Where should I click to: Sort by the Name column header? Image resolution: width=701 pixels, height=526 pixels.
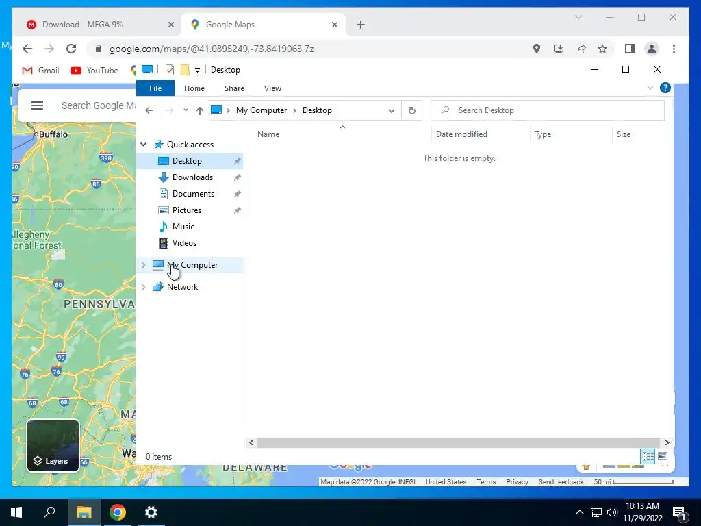click(268, 134)
